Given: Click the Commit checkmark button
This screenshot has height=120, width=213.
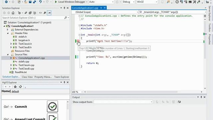Looking at the screenshot, I should pos(53,106).
